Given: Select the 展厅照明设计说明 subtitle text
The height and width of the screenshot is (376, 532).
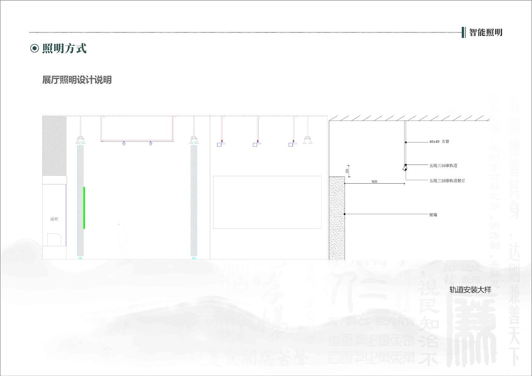Looking at the screenshot, I should tap(77, 80).
